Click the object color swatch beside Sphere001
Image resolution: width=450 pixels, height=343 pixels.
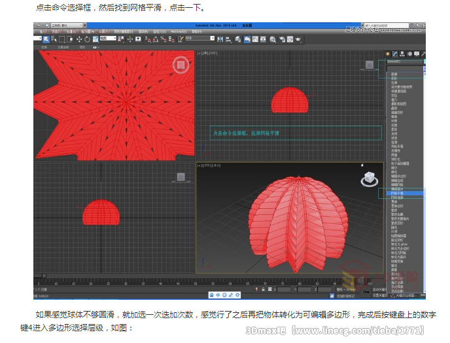424,62
